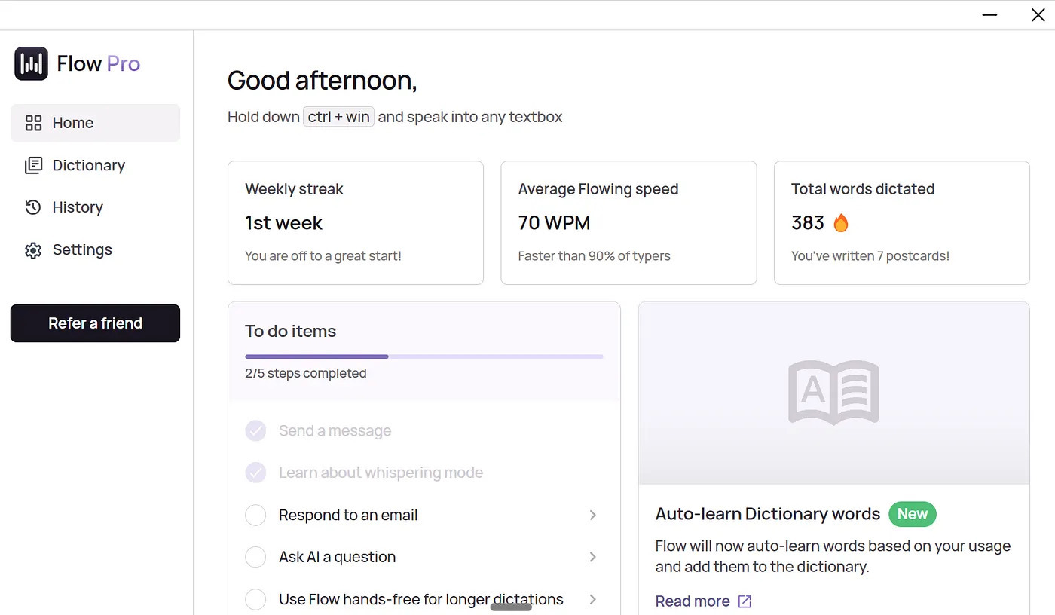Click the 'Learn about whispering mode' text
The width and height of the screenshot is (1055, 615).
(x=381, y=473)
